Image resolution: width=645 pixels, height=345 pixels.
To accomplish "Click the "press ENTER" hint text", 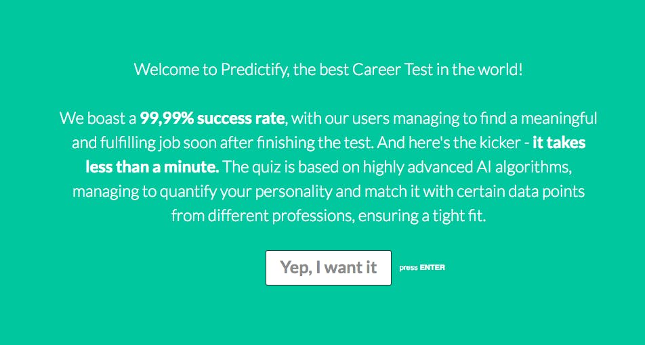I will [422, 268].
